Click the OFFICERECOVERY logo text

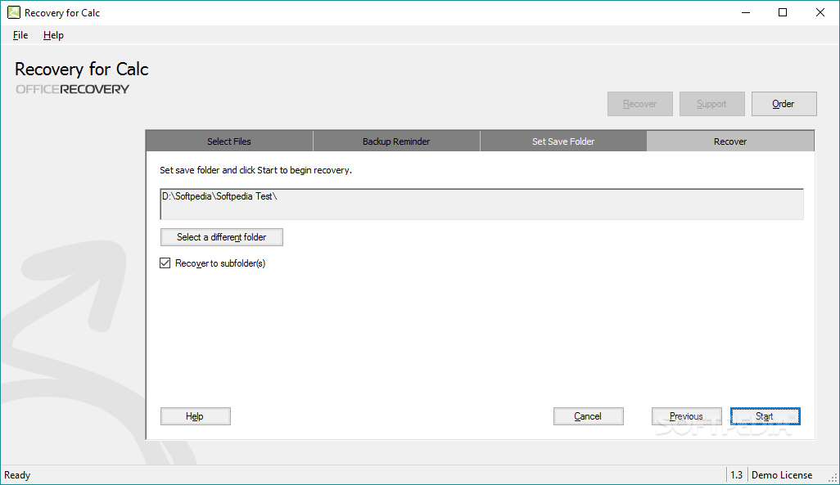click(x=72, y=89)
